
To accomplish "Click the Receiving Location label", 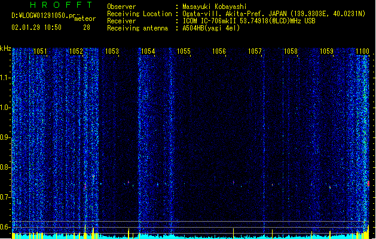I will [139, 14].
